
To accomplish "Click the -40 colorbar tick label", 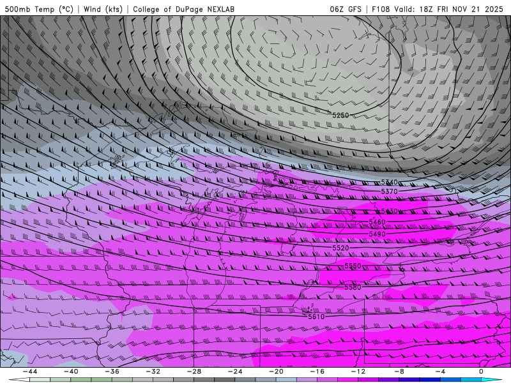I will (x=71, y=372).
